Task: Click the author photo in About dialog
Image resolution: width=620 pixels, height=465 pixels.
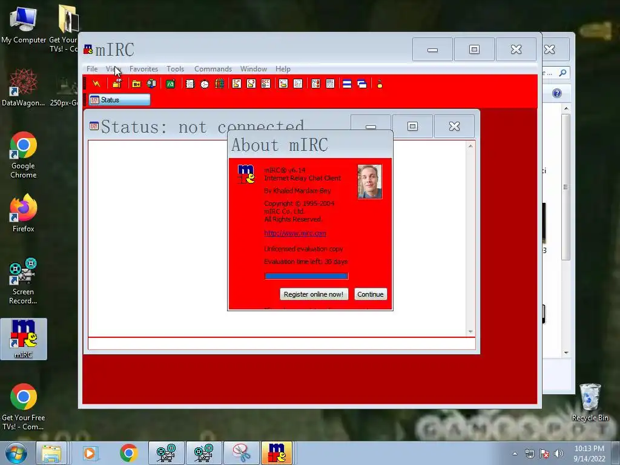Action: point(370,182)
